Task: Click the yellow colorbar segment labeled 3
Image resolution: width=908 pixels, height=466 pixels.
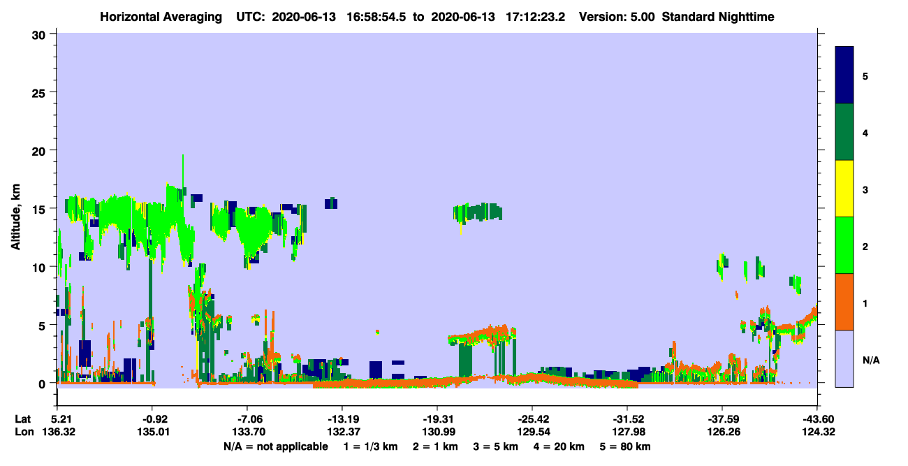Action: 844,189
